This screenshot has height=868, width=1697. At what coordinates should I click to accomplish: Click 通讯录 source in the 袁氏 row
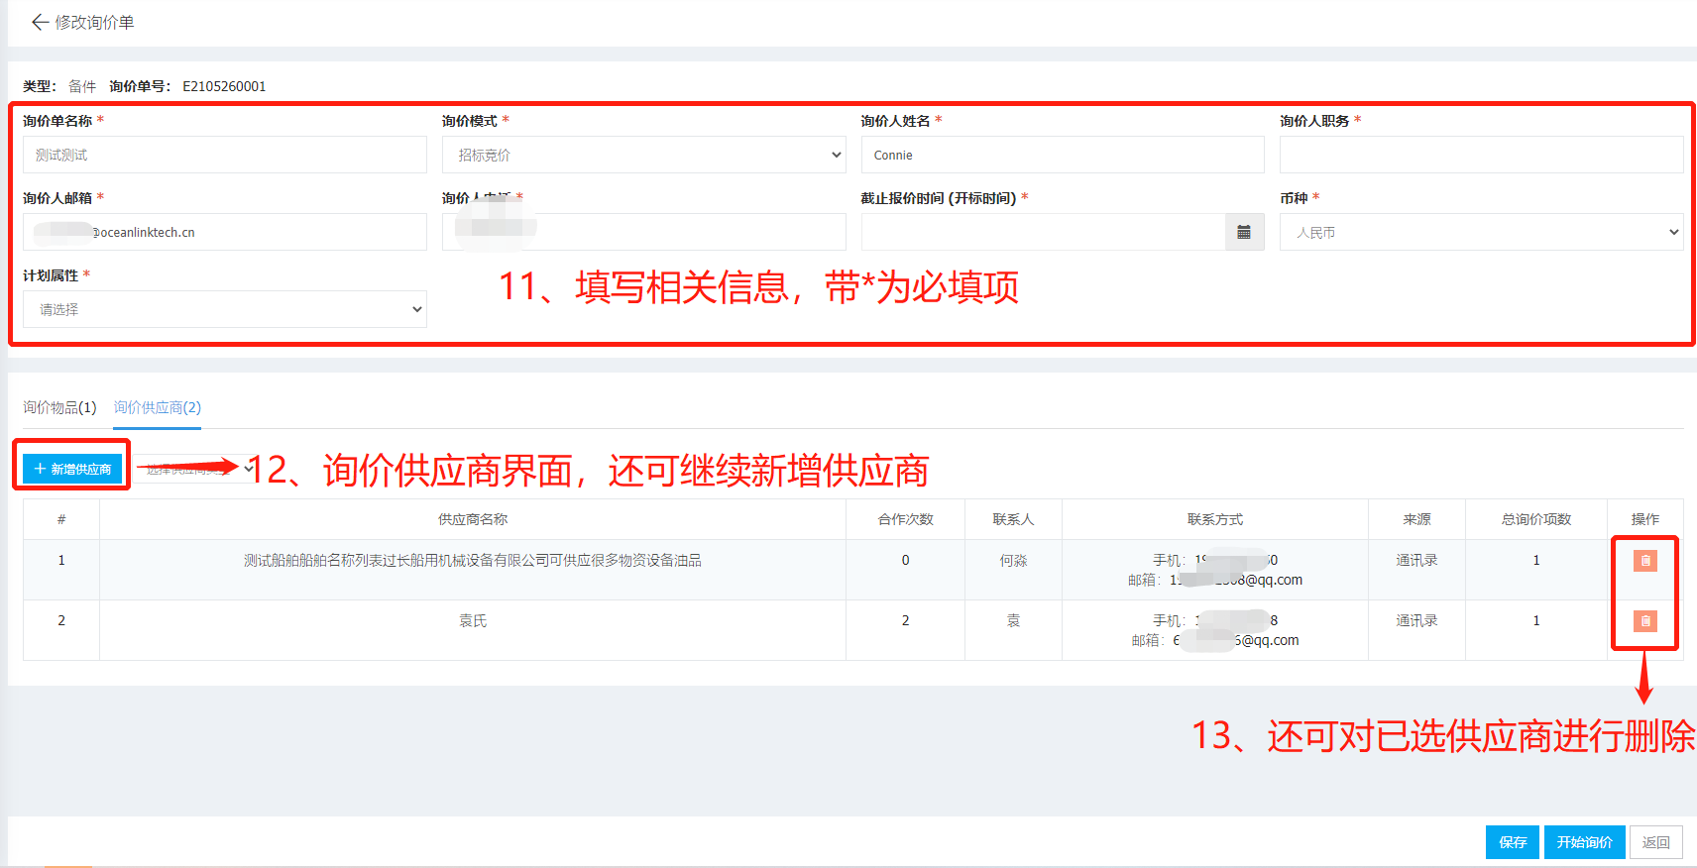tap(1416, 621)
